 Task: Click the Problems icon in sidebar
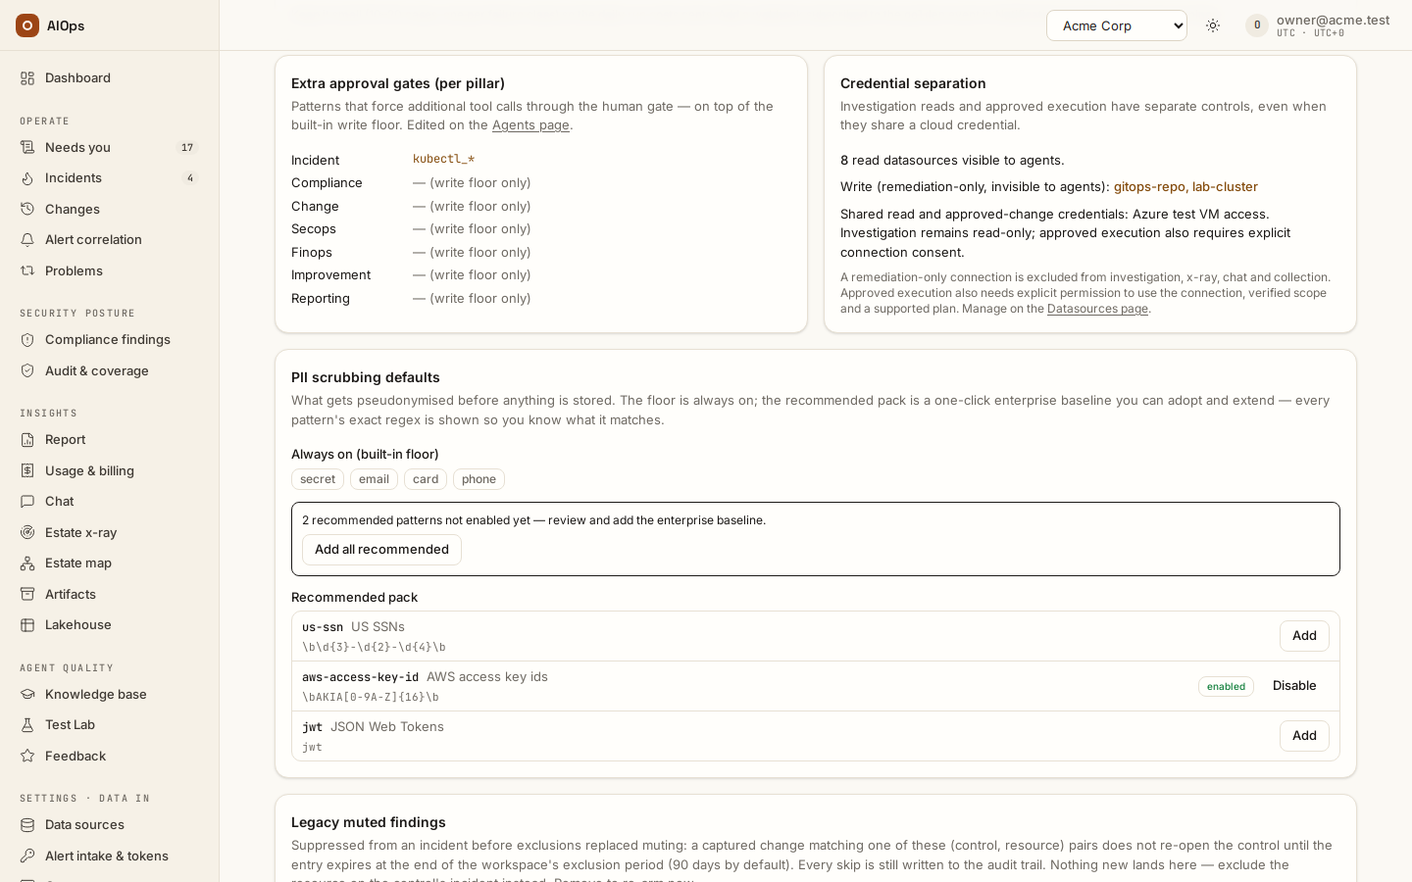click(27, 271)
